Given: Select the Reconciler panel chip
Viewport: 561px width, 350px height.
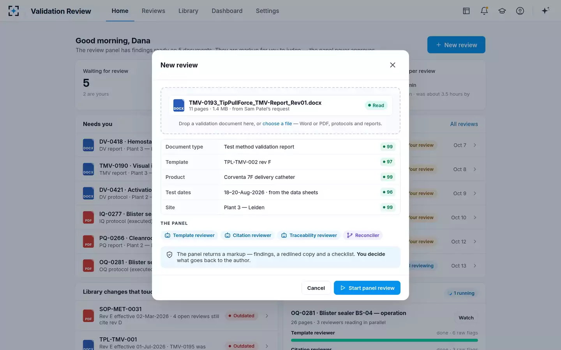Looking at the screenshot, I should [363, 235].
